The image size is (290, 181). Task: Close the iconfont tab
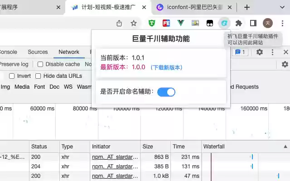coord(230,7)
